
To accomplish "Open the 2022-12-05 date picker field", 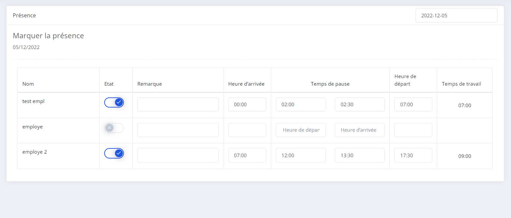I will (x=456, y=15).
